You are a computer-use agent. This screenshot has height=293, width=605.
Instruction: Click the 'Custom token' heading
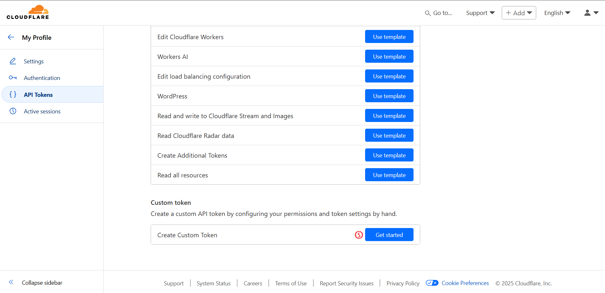point(171,203)
